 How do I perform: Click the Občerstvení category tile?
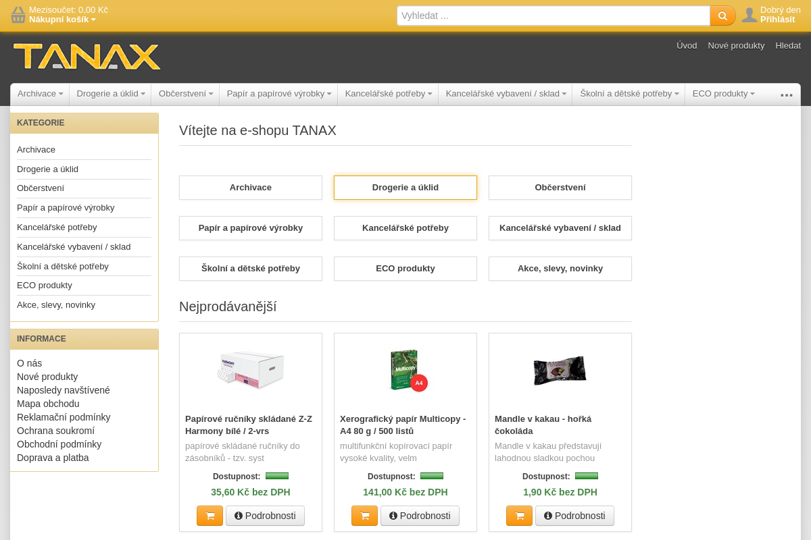tap(560, 188)
